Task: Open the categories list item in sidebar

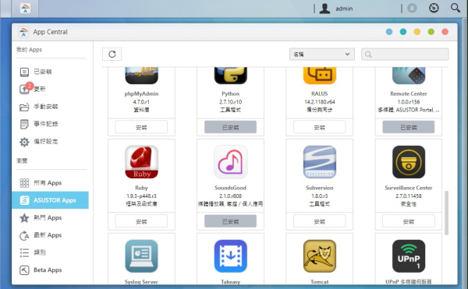Action: point(50,252)
